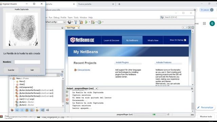This screenshot has width=217, height=122.
Task: Click the Salir button
Action: [32, 70]
